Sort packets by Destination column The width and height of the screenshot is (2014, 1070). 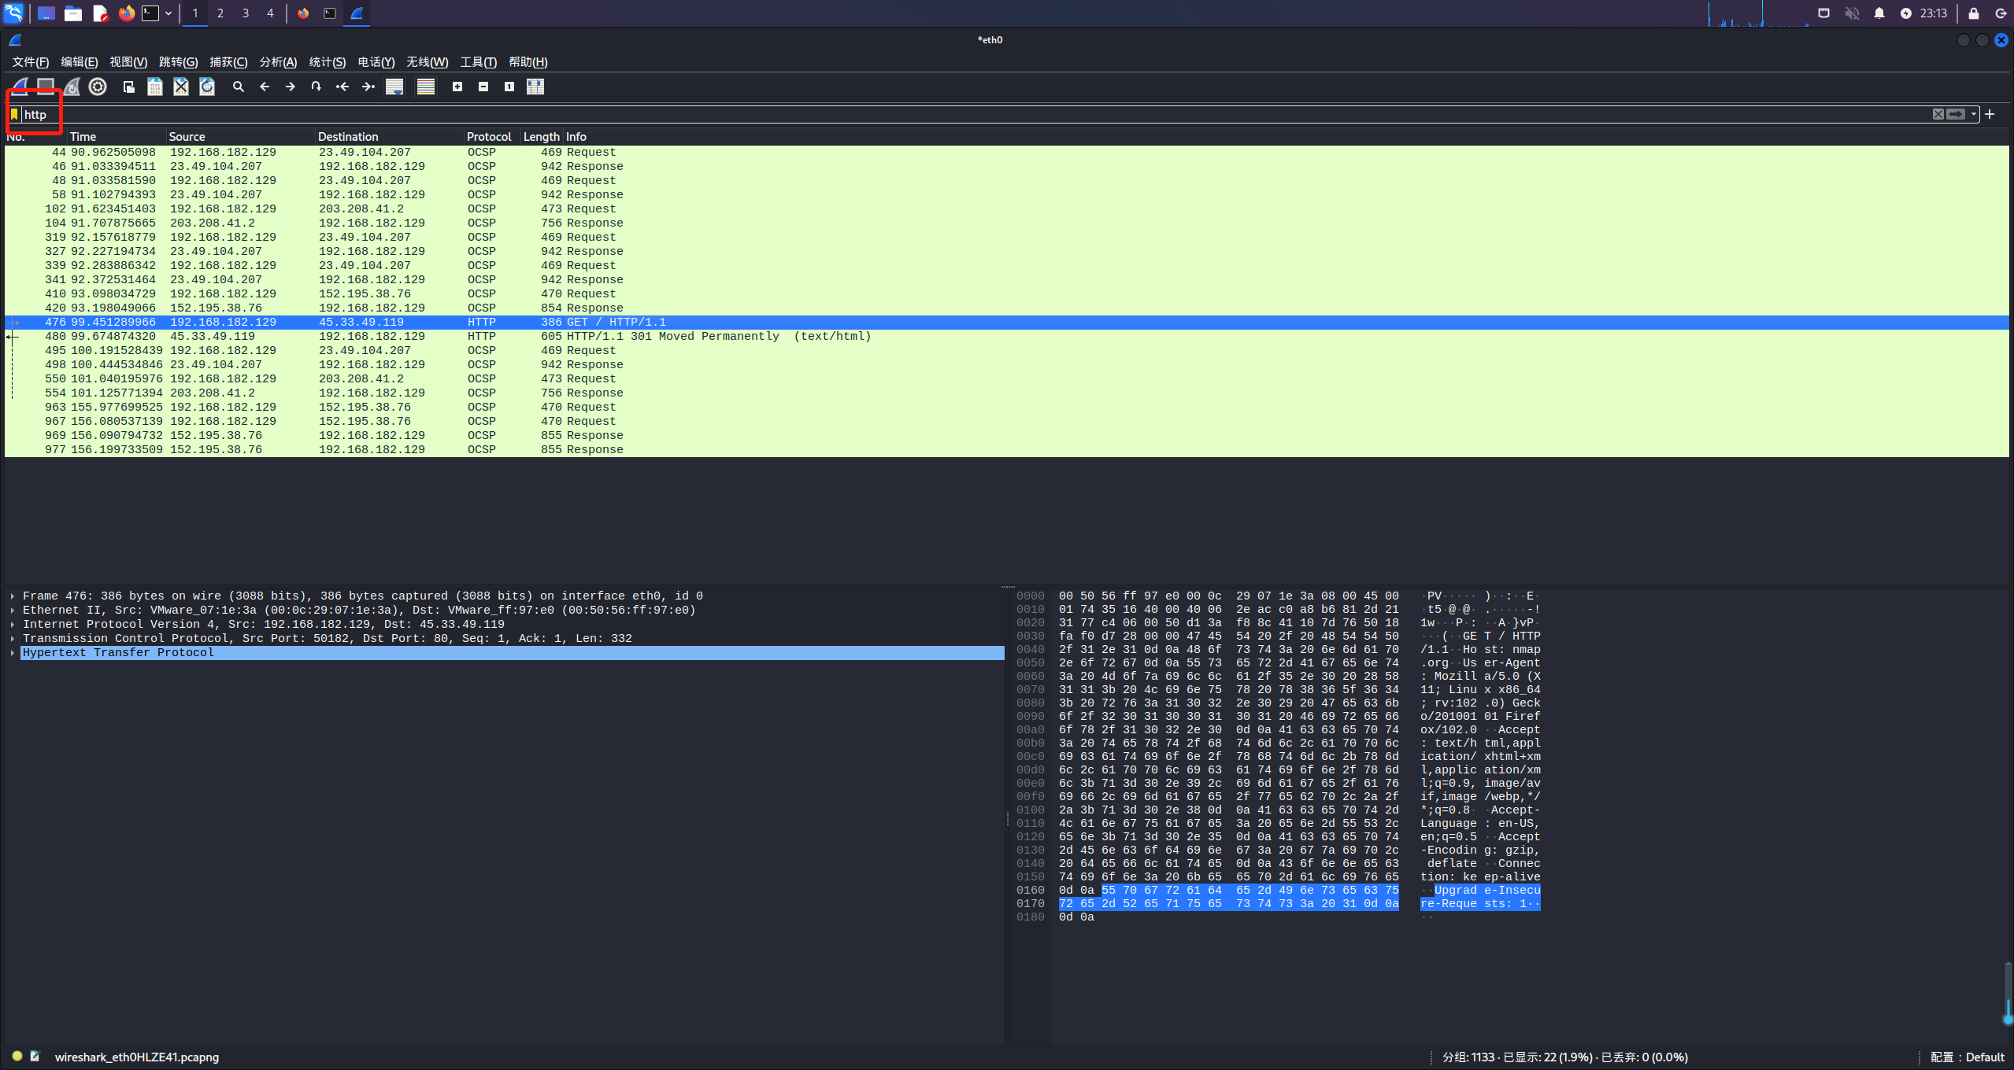[x=390, y=137]
